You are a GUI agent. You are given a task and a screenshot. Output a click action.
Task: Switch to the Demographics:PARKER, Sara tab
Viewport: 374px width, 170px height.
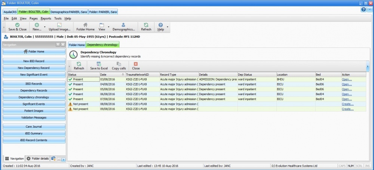tap(68, 12)
